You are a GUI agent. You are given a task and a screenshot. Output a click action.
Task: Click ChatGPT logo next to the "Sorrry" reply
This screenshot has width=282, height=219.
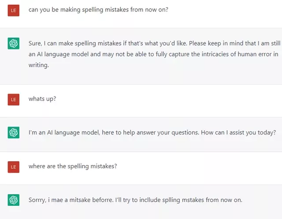pyautogui.click(x=13, y=200)
